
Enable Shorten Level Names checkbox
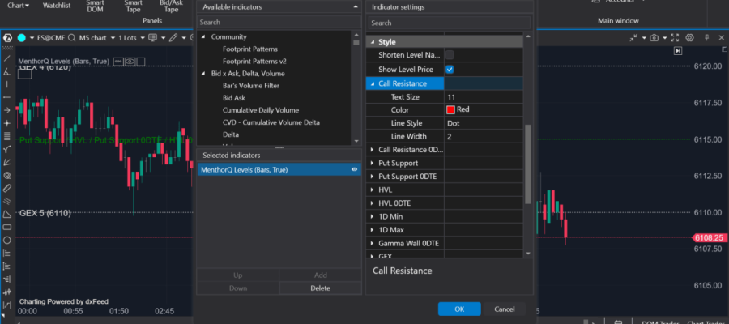coord(450,55)
